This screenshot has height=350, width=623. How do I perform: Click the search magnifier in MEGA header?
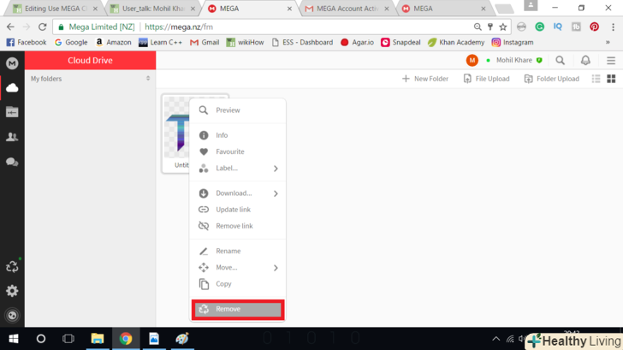pyautogui.click(x=561, y=61)
